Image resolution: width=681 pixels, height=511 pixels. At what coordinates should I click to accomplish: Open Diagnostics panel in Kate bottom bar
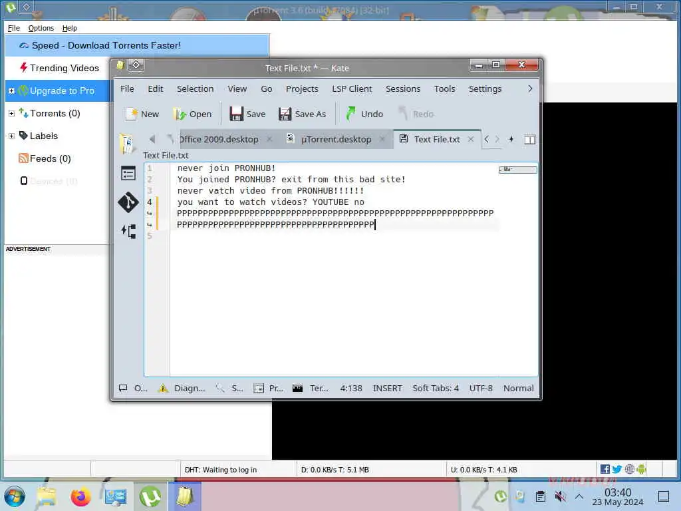tap(182, 388)
